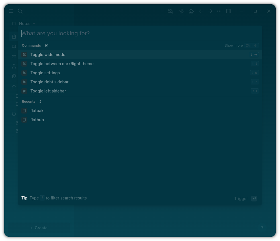Click the cloud sync disabled icon
Screen dimensions: 280x241
170,11
